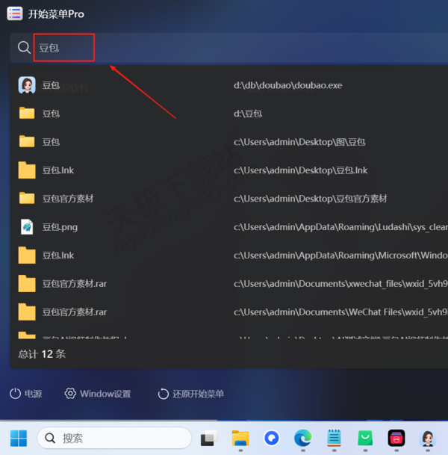Select path c:\Users\admin\Desktop\豆包.lnk
The width and height of the screenshot is (448, 455).
tap(300, 170)
